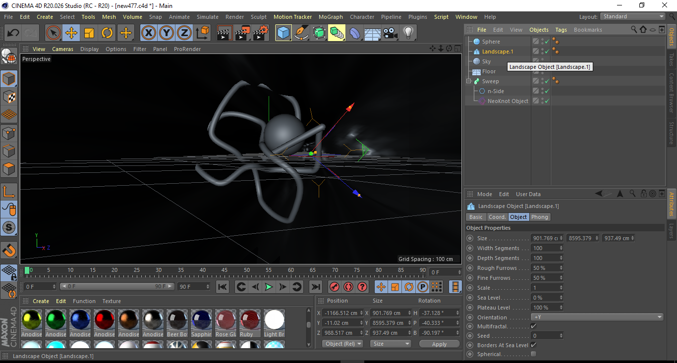Screen dimensions: 677x363
Task: Open the end frame 90 F stepper
Action: click(x=209, y=287)
